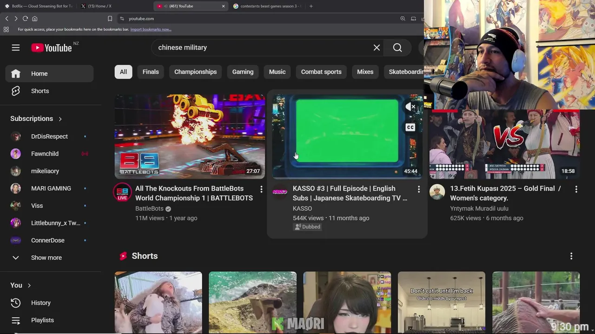
Task: Open a new browser tab
Action: (311, 6)
